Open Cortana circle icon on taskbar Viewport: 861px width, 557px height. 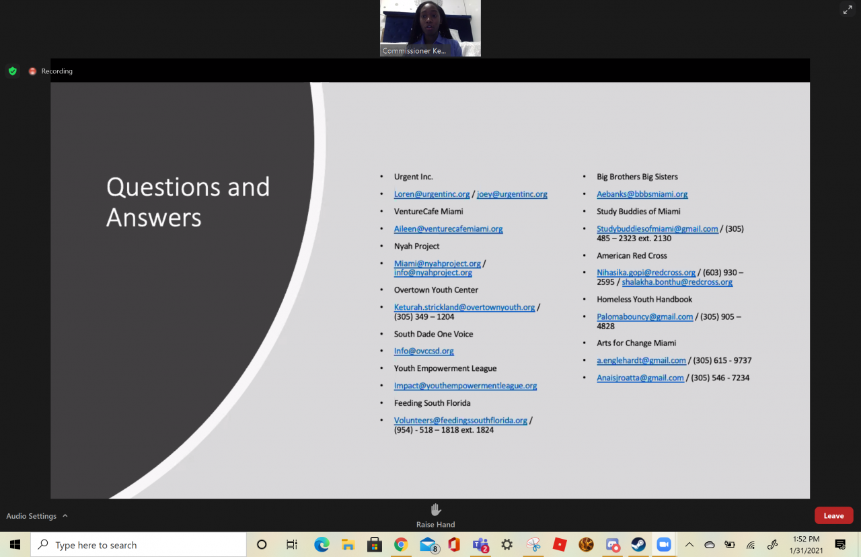[x=262, y=544]
